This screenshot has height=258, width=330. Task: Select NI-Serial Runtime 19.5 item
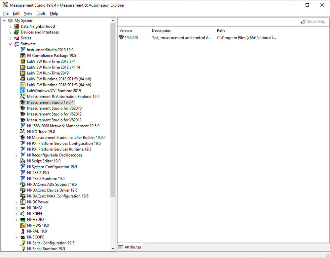click(46, 249)
